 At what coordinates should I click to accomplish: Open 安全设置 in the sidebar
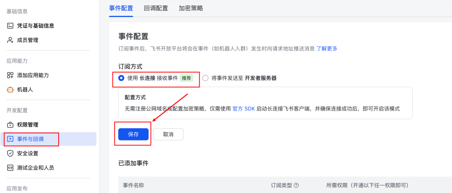tap(28, 153)
